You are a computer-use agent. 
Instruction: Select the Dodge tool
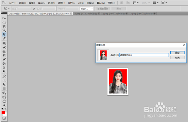tap(4, 72)
